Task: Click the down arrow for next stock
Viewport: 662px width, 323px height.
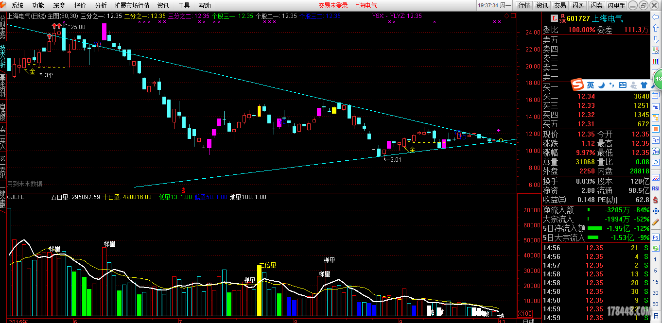Action: click(x=656, y=39)
